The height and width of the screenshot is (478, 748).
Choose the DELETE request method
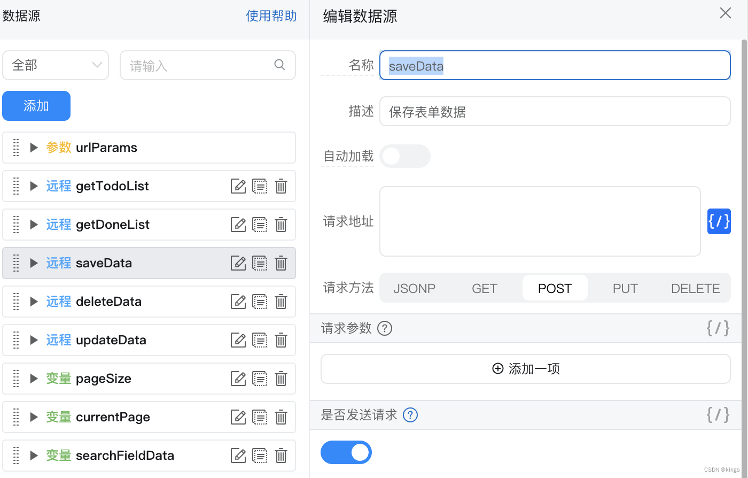point(695,289)
